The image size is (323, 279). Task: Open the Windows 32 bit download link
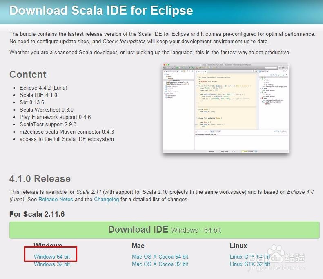[x=52, y=264]
